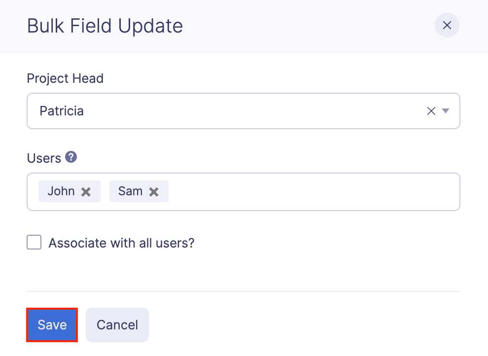Image resolution: width=488 pixels, height=356 pixels.
Task: Click the empty area of Users field
Action: point(311,192)
